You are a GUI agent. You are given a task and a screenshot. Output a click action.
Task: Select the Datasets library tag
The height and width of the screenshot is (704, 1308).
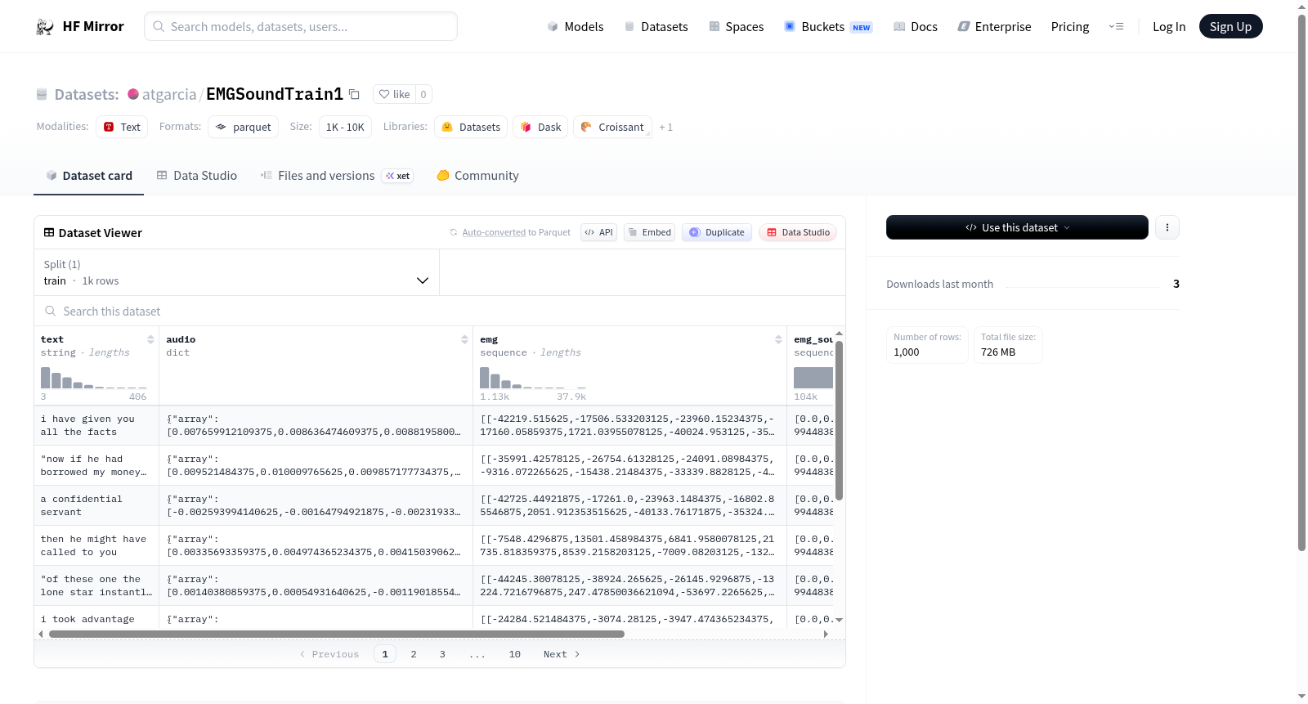coord(471,127)
